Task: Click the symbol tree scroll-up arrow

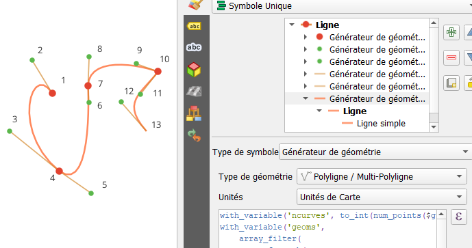Action: click(x=434, y=23)
